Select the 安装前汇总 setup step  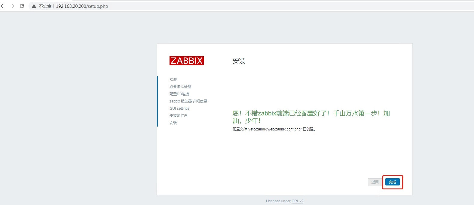point(179,116)
